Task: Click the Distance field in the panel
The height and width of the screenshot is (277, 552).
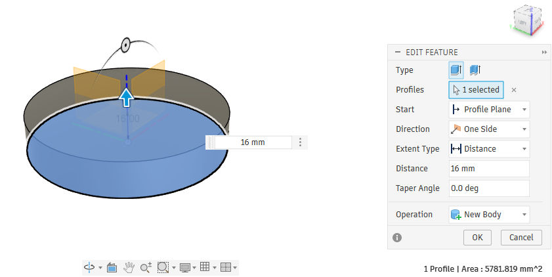Action: [x=489, y=169]
